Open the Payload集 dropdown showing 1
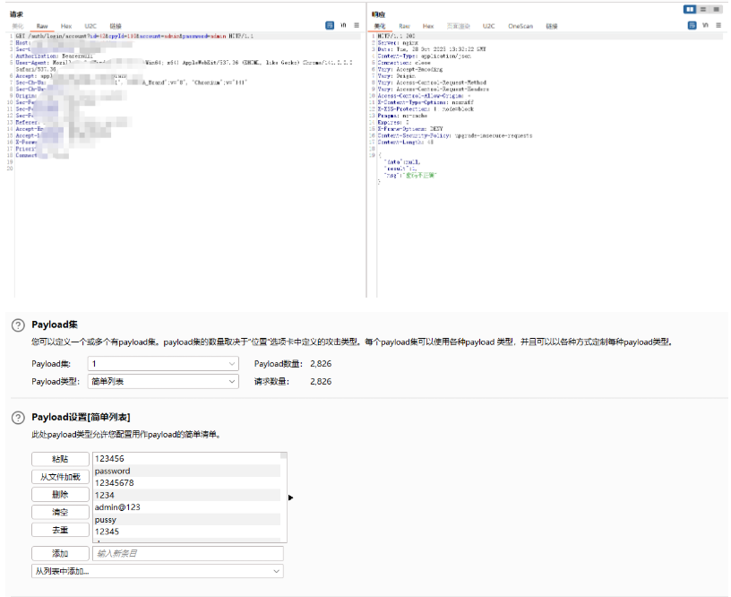 pyautogui.click(x=163, y=364)
